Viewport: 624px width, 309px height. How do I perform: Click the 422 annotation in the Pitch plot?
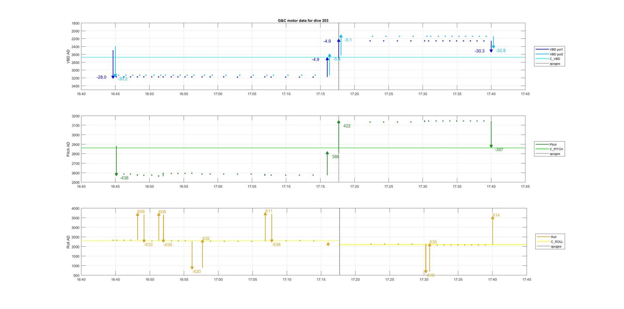click(347, 126)
